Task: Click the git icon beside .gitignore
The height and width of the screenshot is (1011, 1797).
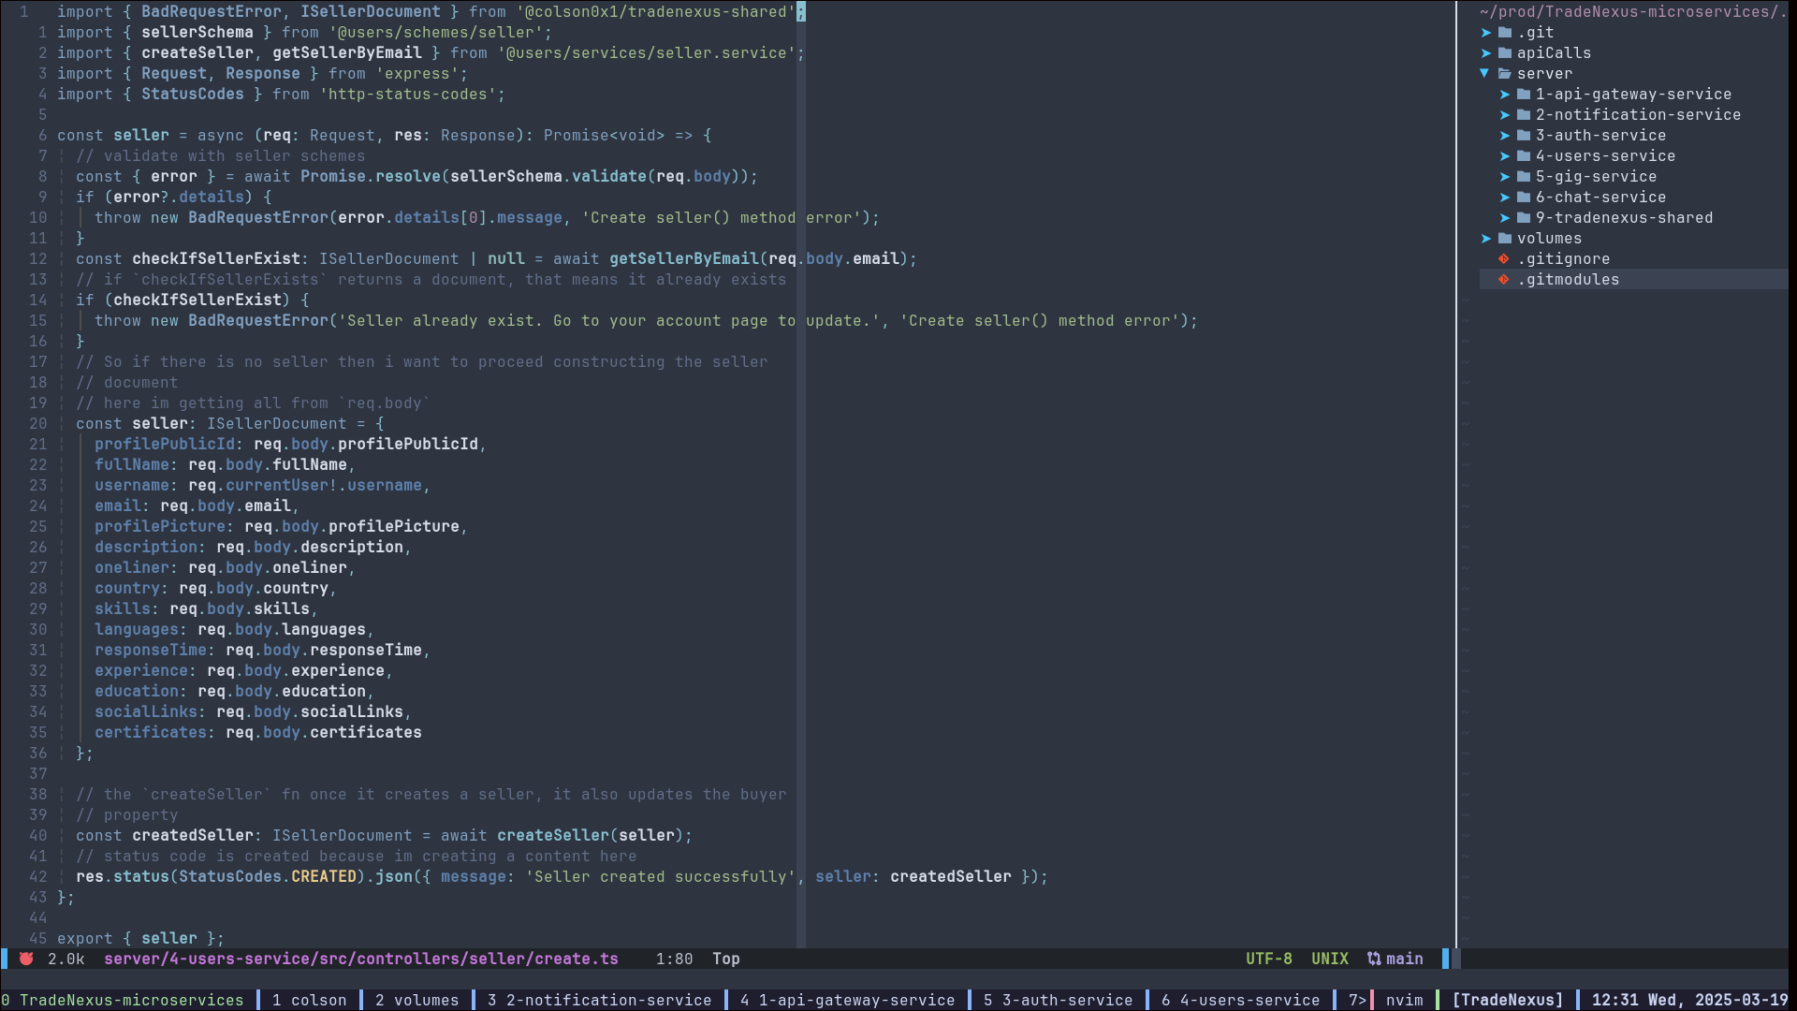Action: point(1503,259)
